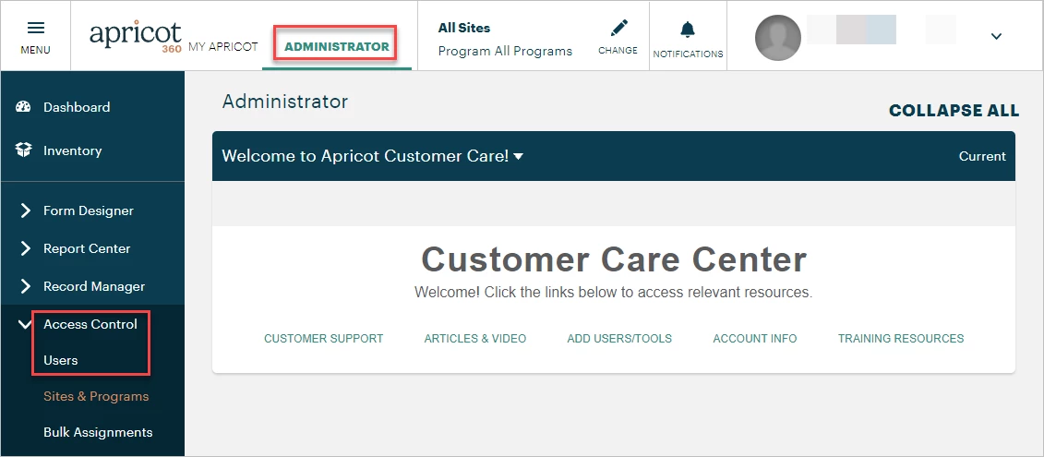Click the user profile avatar
1044x457 pixels.
pos(777,37)
